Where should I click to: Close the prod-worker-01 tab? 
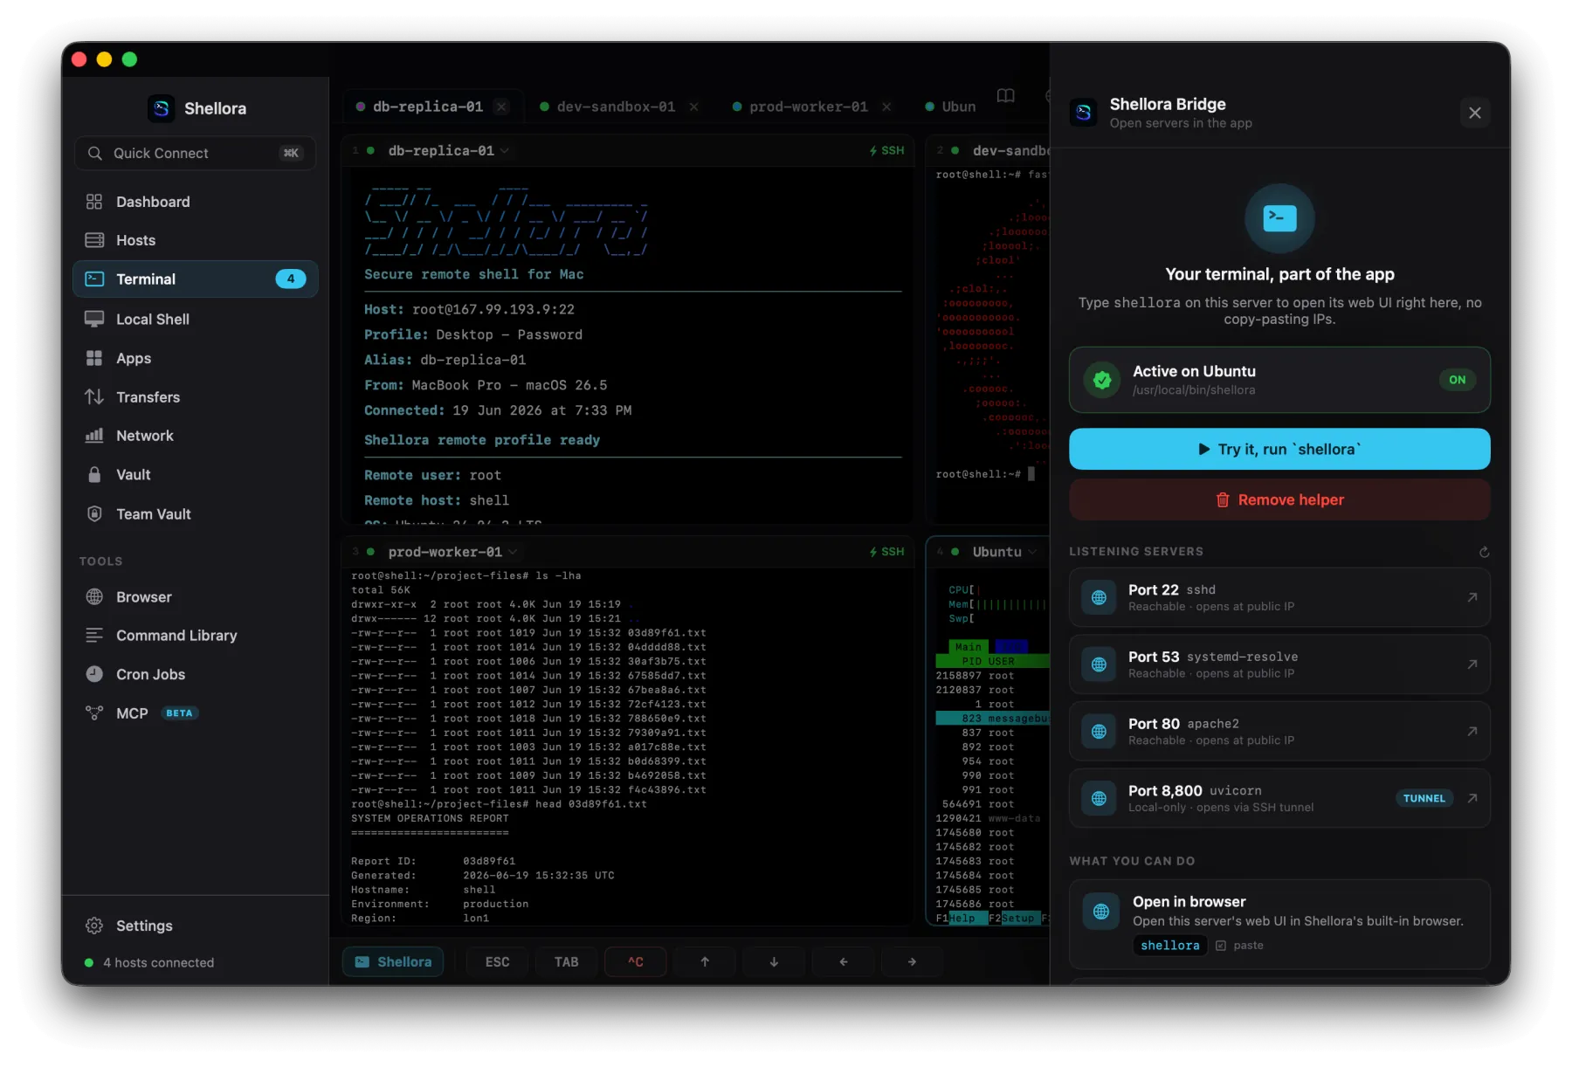pyautogui.click(x=886, y=107)
